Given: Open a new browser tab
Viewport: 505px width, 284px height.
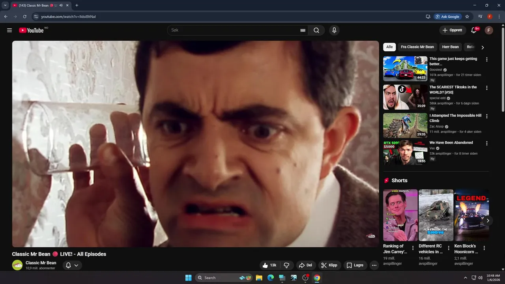Looking at the screenshot, I should (x=77, y=6).
